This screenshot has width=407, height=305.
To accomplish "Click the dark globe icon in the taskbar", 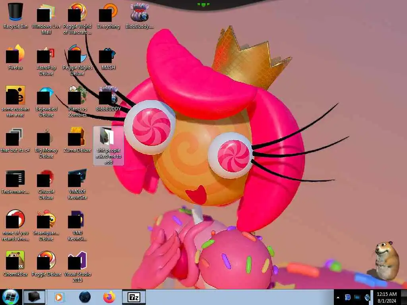I will point(85,297).
